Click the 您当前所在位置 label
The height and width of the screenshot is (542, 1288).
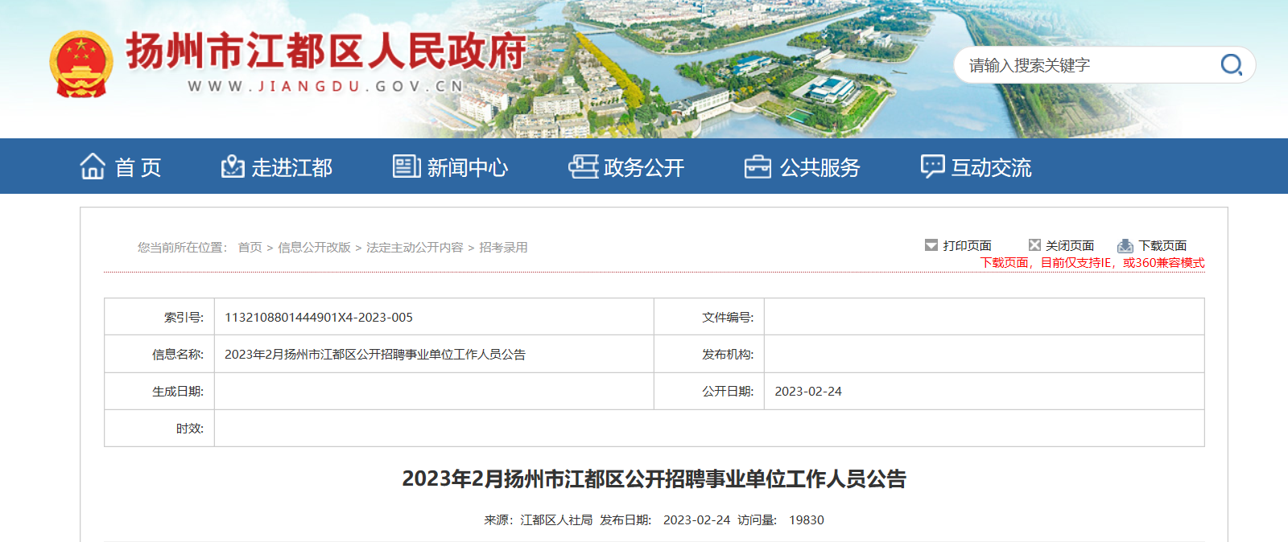[x=183, y=248]
